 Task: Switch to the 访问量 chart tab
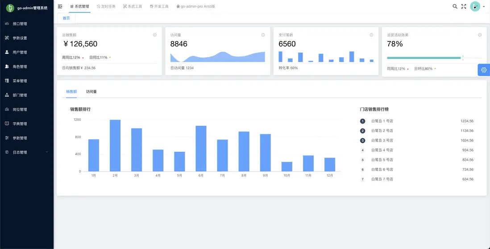pos(91,92)
